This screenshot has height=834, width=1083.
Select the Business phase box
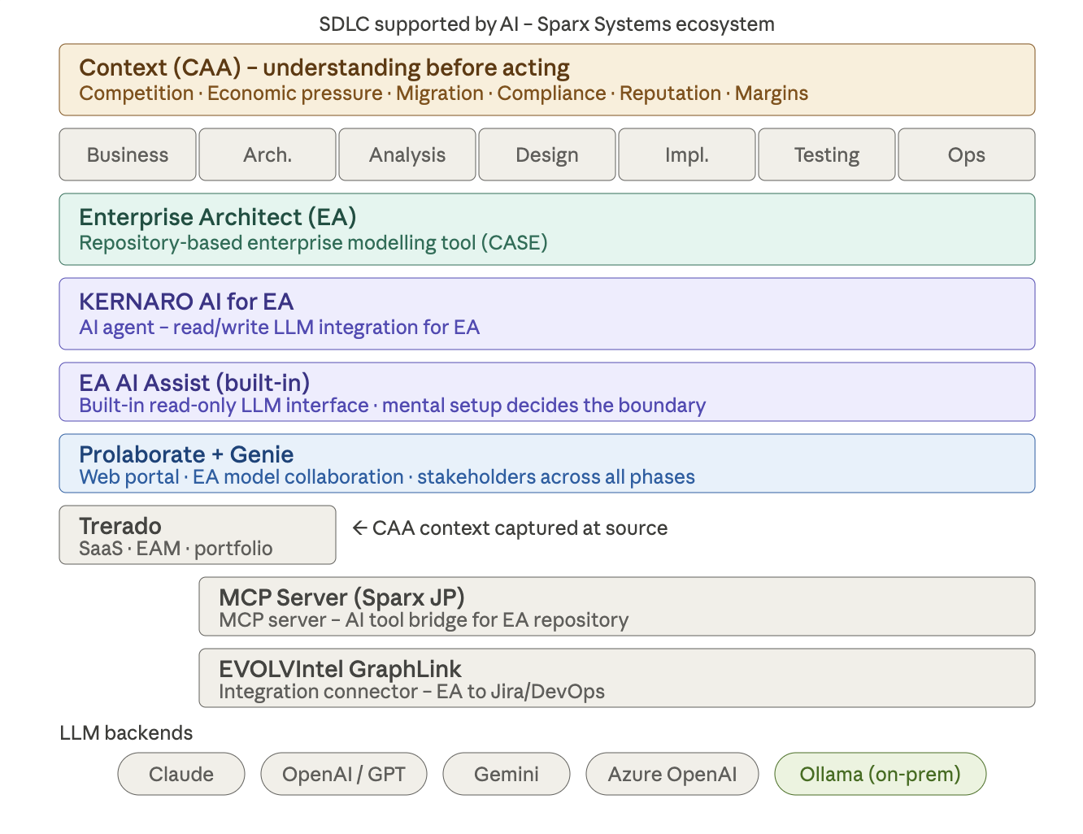click(x=128, y=154)
